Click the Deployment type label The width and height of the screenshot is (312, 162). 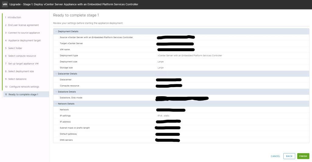coord(69,56)
